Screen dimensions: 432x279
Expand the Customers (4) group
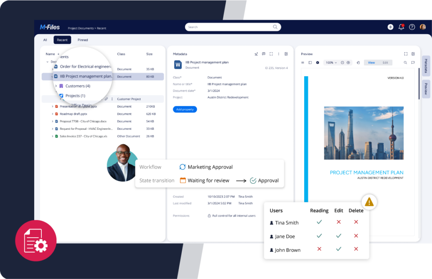(56, 86)
